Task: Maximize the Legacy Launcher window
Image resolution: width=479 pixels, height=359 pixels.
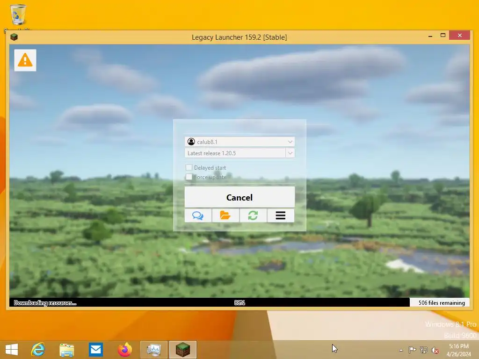Action: tap(443, 36)
